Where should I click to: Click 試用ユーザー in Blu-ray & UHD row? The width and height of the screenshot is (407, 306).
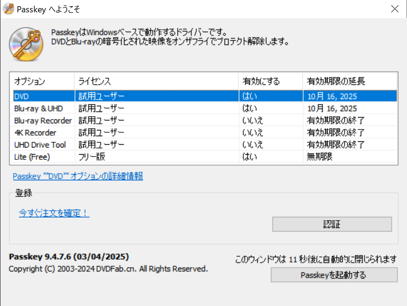101,108
